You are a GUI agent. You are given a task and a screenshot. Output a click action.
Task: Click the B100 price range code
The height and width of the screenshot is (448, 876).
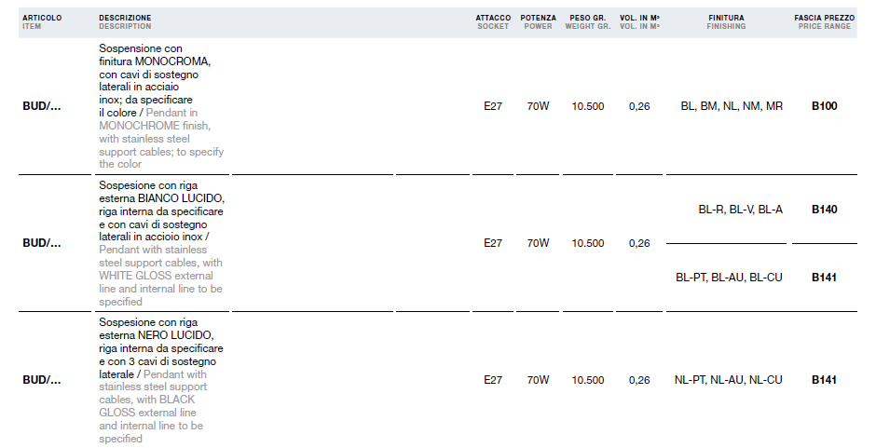824,106
